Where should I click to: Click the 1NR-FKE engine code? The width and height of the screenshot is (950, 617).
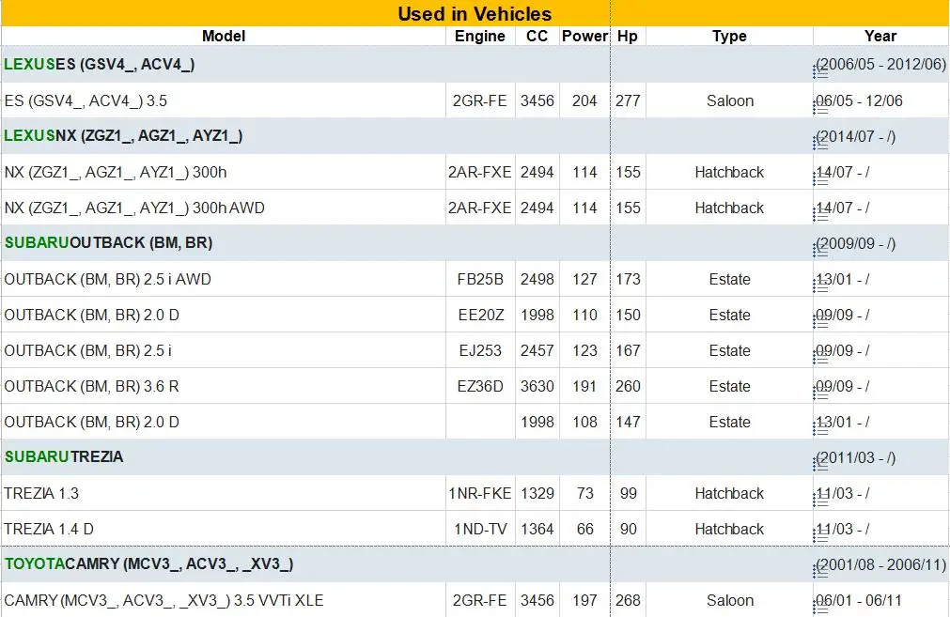[x=480, y=493]
